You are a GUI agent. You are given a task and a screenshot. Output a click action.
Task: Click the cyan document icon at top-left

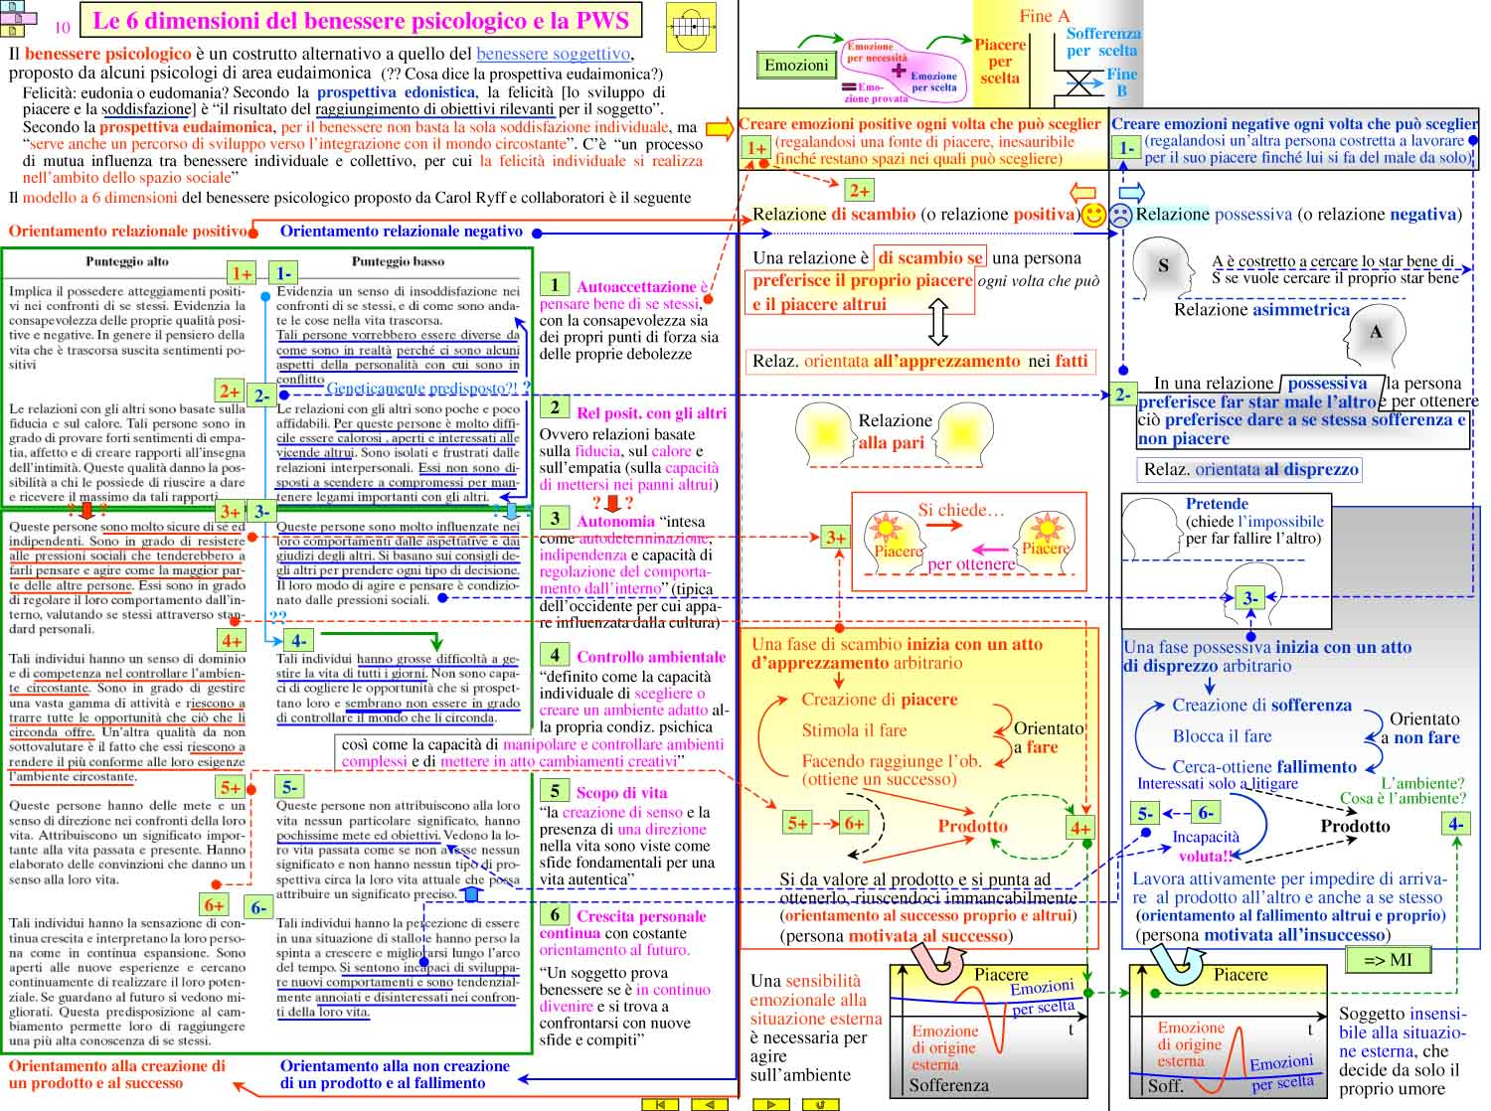pos(14,5)
